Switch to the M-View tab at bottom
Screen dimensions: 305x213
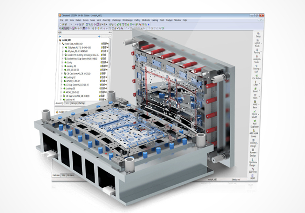tap(71, 175)
